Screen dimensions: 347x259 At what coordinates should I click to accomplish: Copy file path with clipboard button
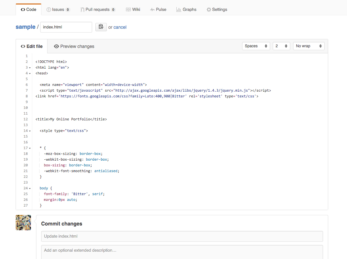click(x=101, y=27)
